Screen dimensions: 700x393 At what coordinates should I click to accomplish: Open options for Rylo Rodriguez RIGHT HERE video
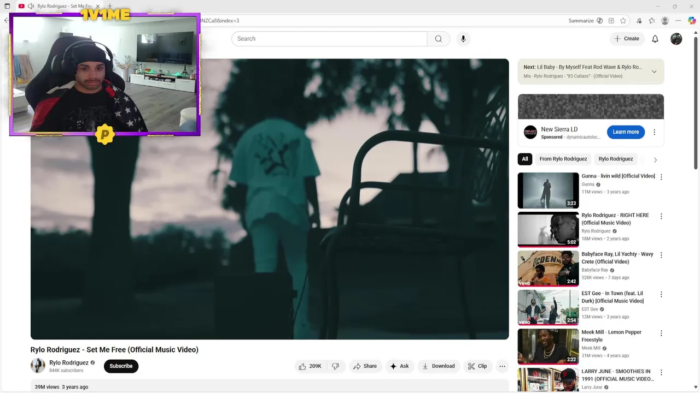(661, 216)
